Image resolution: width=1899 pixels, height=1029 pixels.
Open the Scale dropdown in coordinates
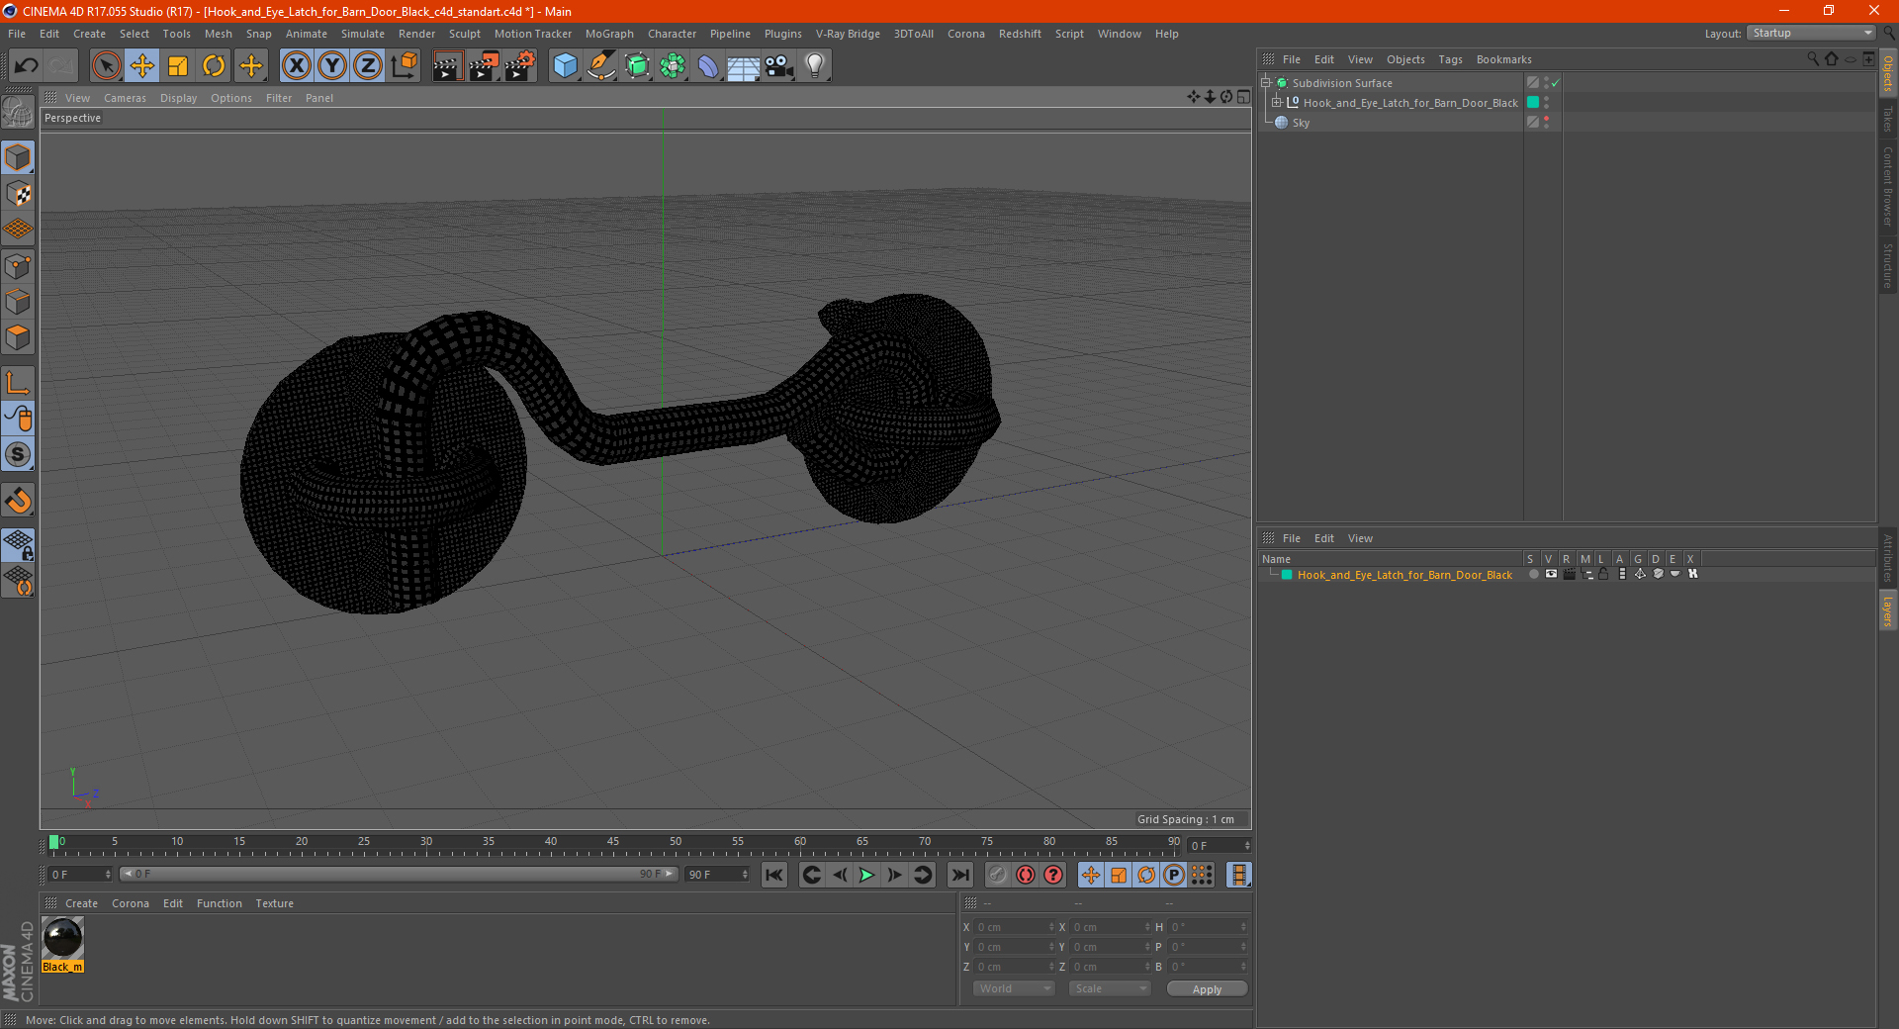click(x=1110, y=988)
